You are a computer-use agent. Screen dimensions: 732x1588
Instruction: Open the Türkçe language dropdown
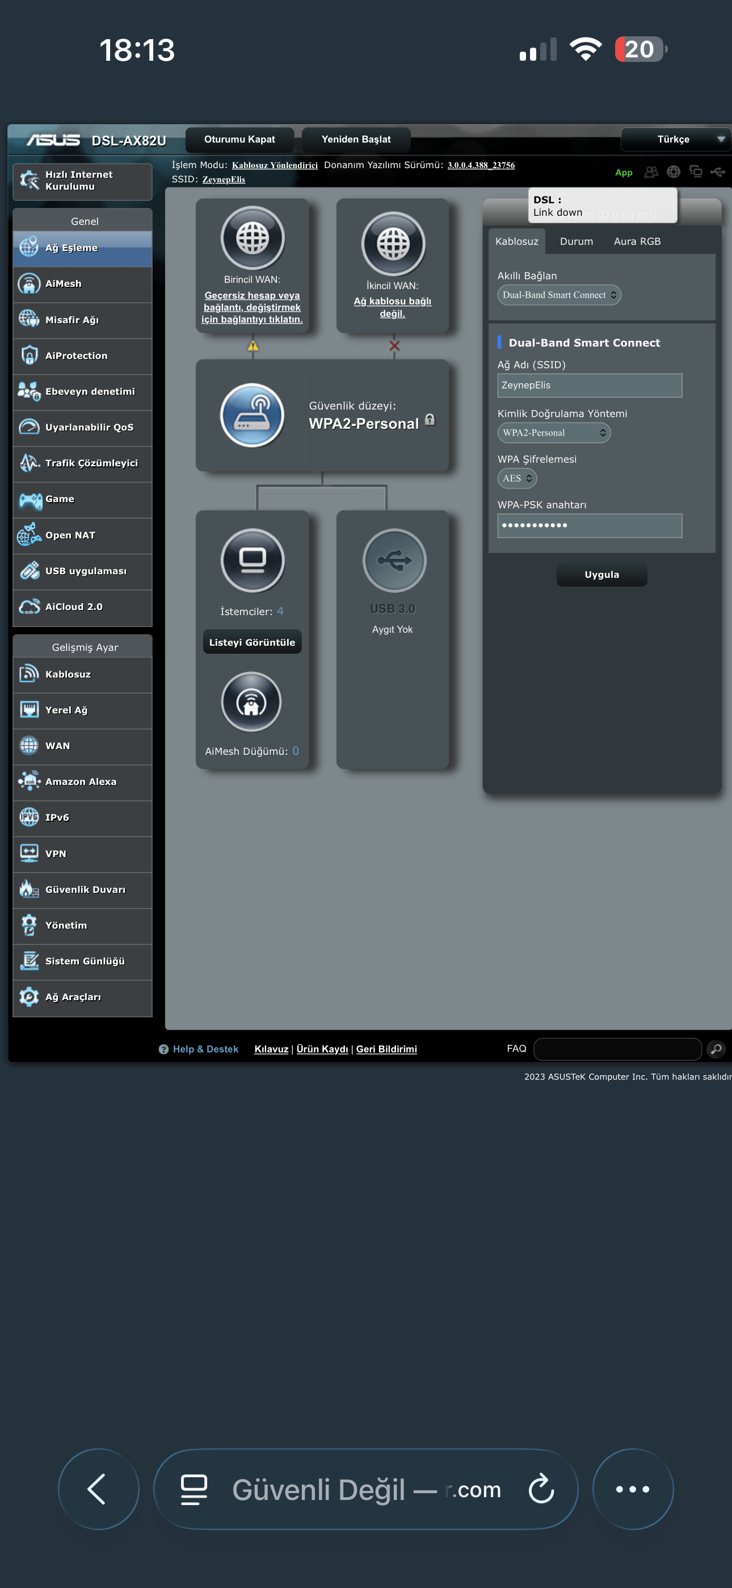(676, 139)
